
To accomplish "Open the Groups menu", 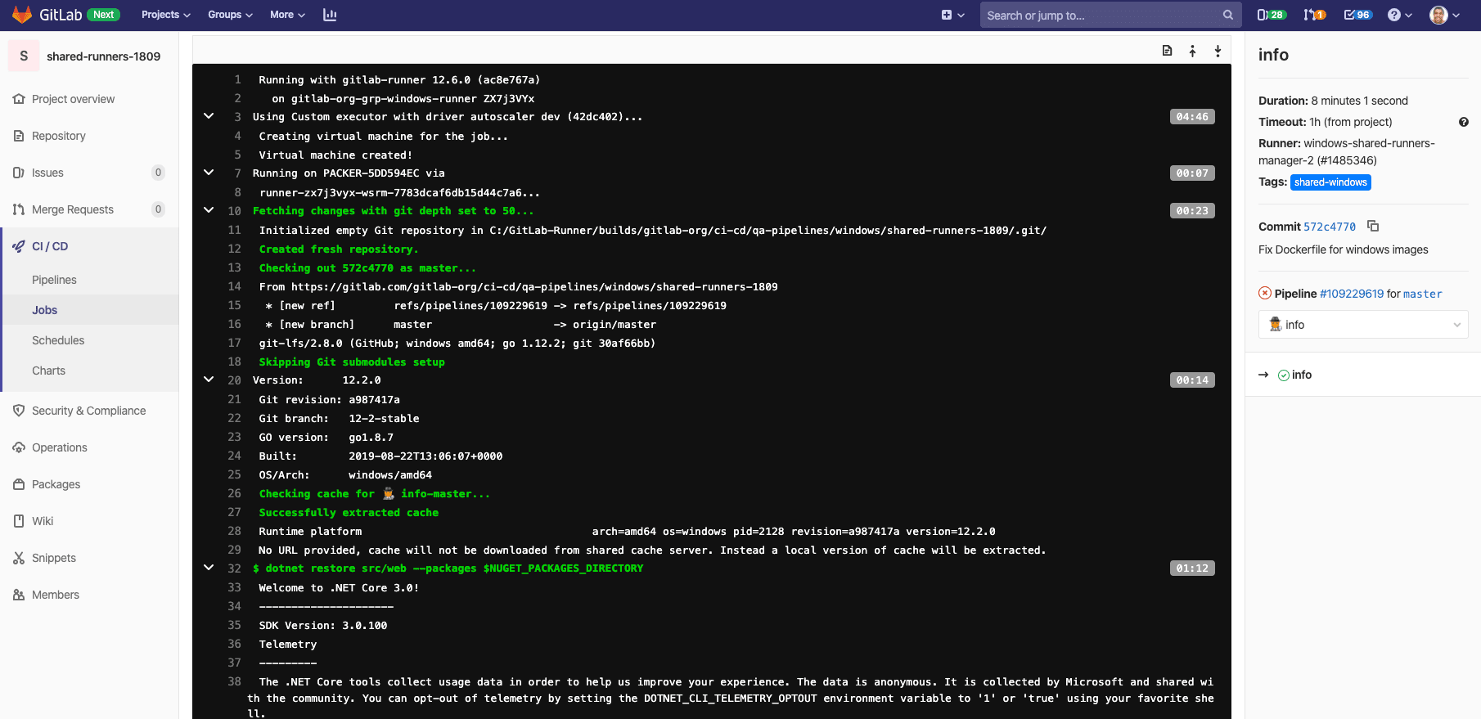I will [x=230, y=15].
